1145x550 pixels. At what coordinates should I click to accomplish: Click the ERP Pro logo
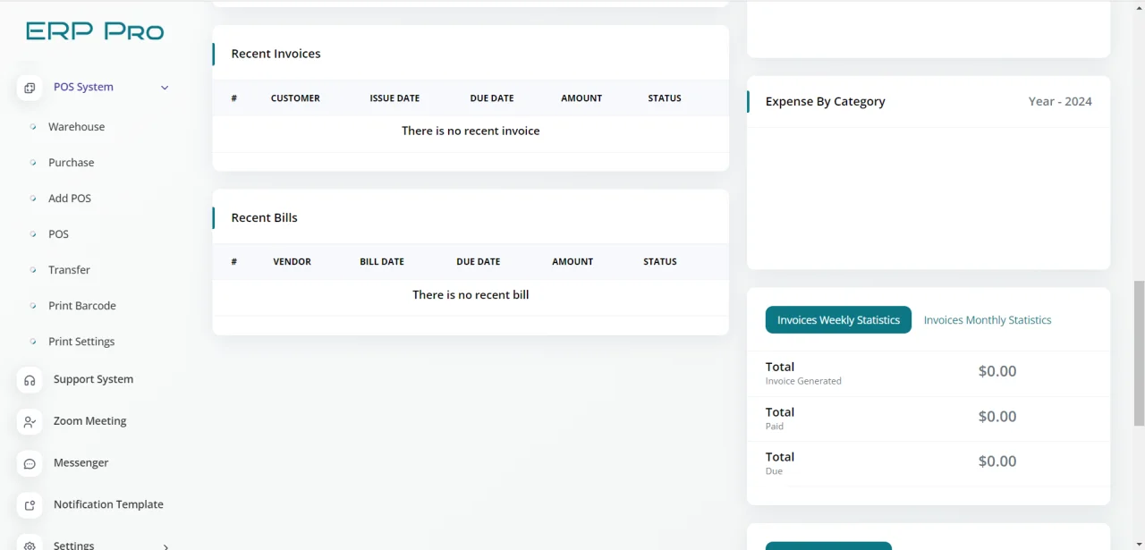(x=95, y=31)
